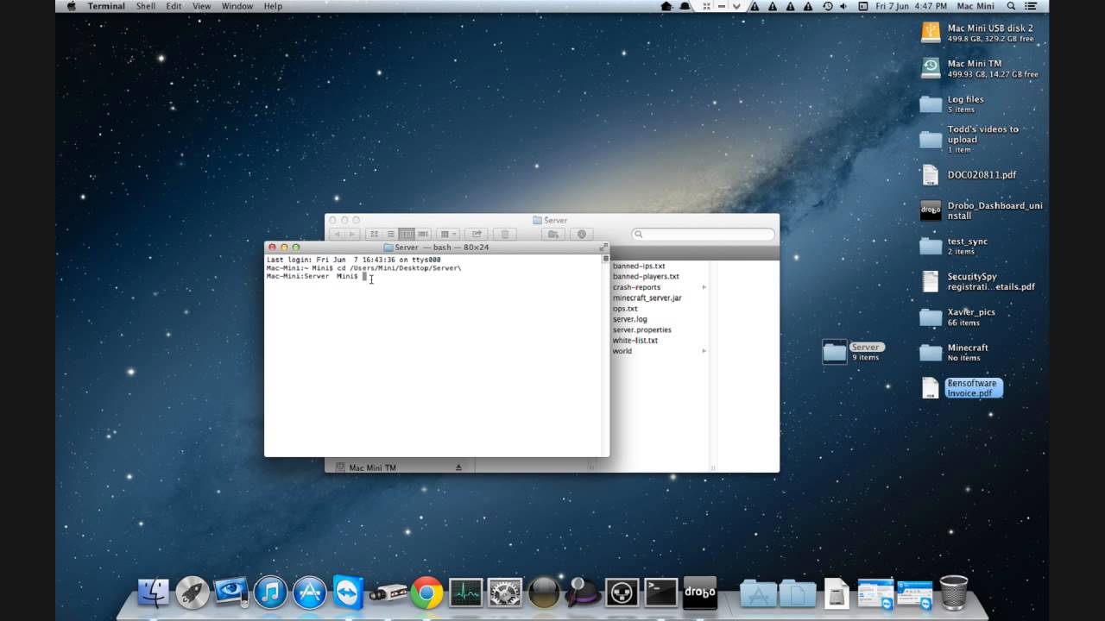Click the Terminal icon in the Dock
Image resolution: width=1105 pixels, height=621 pixels.
click(x=661, y=592)
